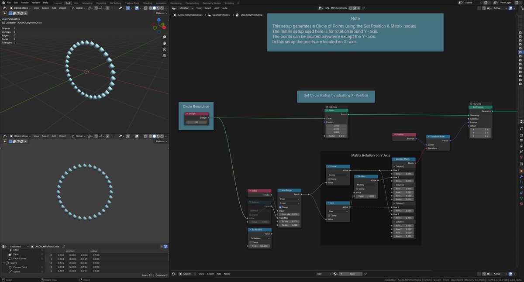Adjust Value slider in Multiply node
The width and height of the screenshot is (524, 282).
(x=366, y=196)
